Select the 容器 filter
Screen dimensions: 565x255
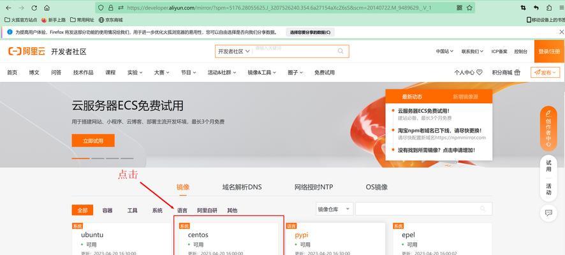pos(107,210)
